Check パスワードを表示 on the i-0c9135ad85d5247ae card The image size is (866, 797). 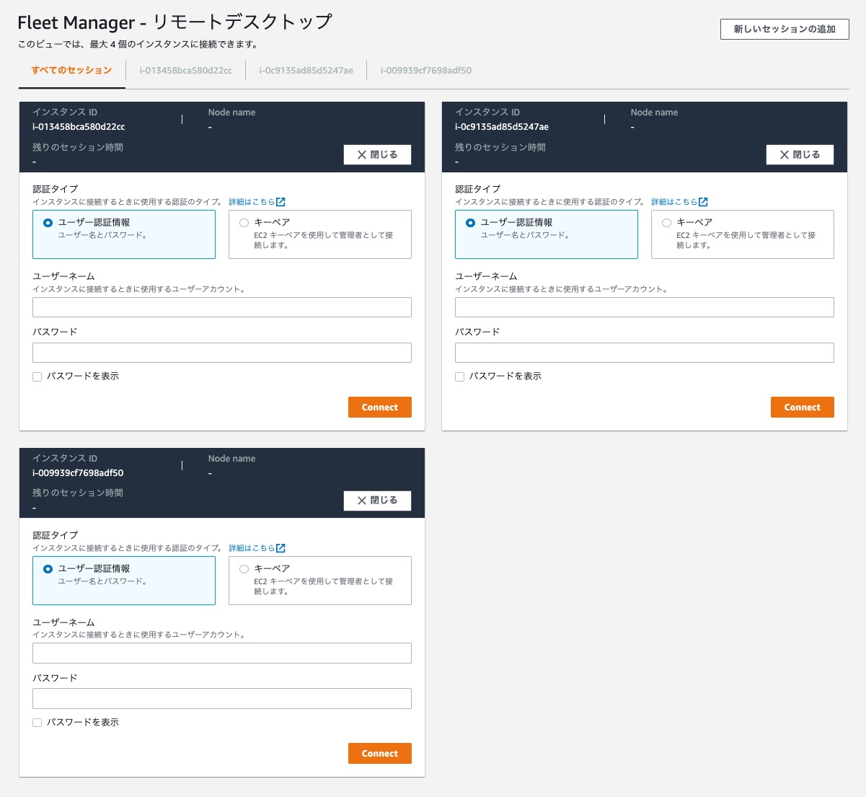[459, 376]
